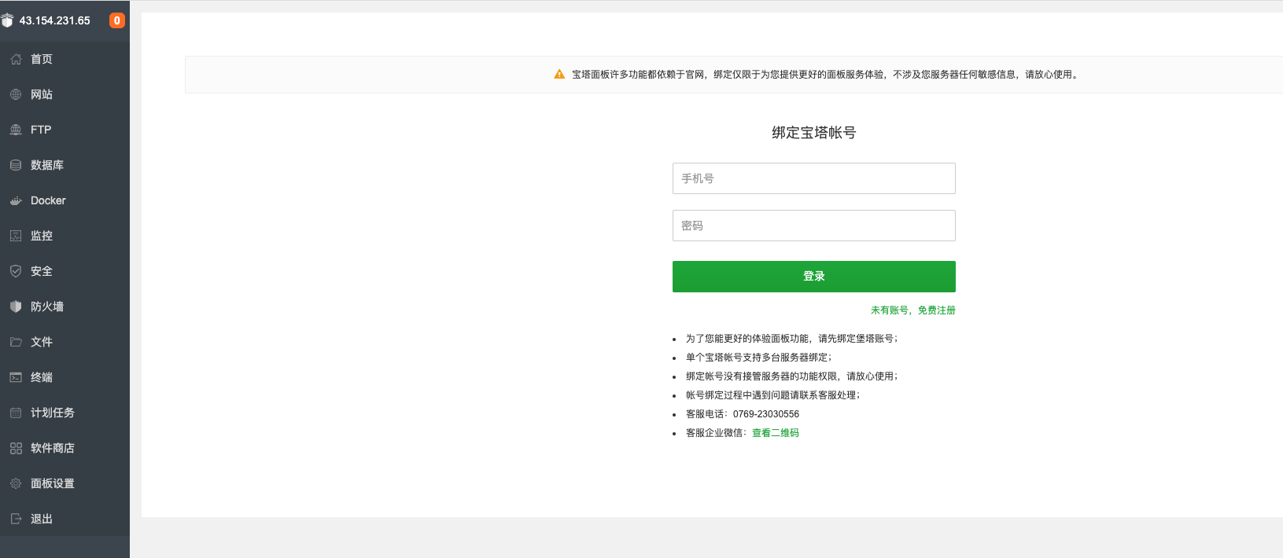1283x558 pixels.
Task: Click the Docker whale icon
Action: click(x=16, y=200)
